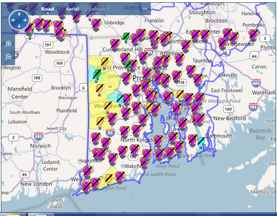The height and width of the screenshot is (216, 277).
Task: Click the Plainfield map label
Action: pyautogui.click(x=66, y=111)
